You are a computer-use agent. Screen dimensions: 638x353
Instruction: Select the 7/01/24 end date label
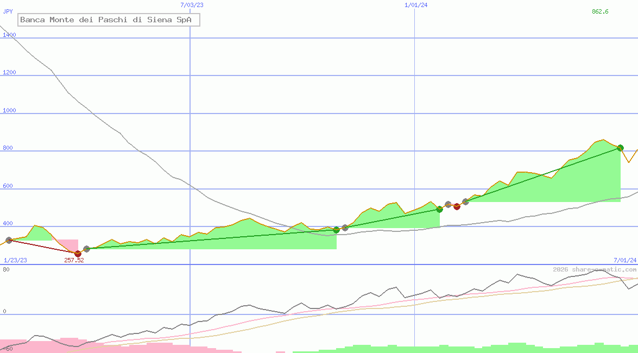point(624,260)
